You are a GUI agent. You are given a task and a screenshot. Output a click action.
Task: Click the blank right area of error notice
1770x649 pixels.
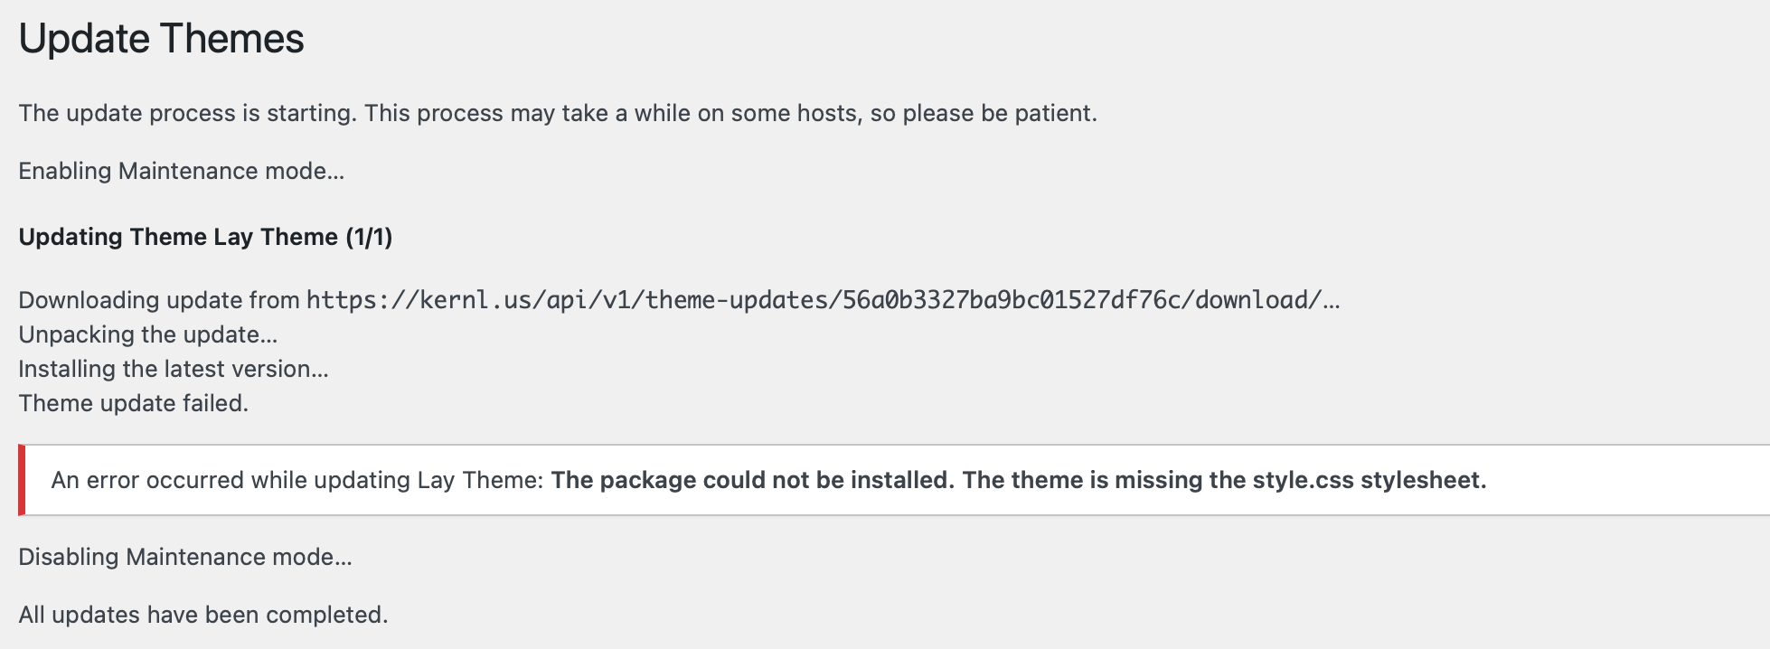point(1627,480)
